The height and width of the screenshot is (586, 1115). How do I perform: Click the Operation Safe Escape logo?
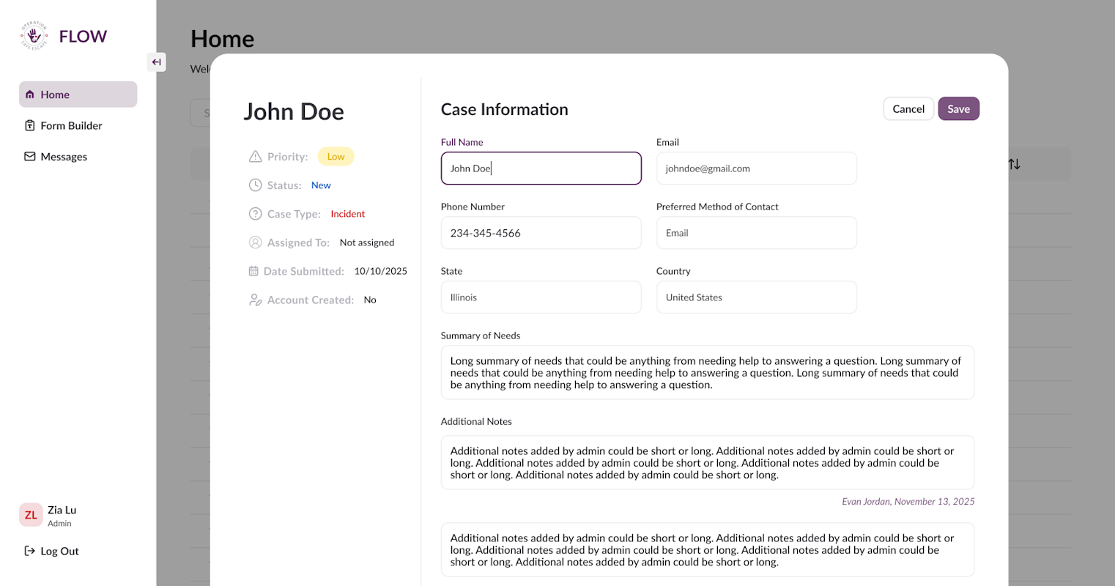coord(34,36)
